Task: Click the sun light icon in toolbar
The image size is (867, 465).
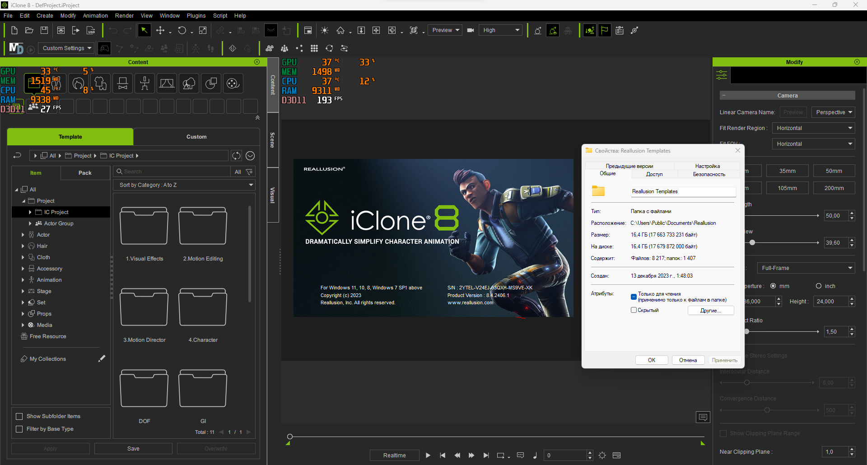Action: click(x=325, y=30)
